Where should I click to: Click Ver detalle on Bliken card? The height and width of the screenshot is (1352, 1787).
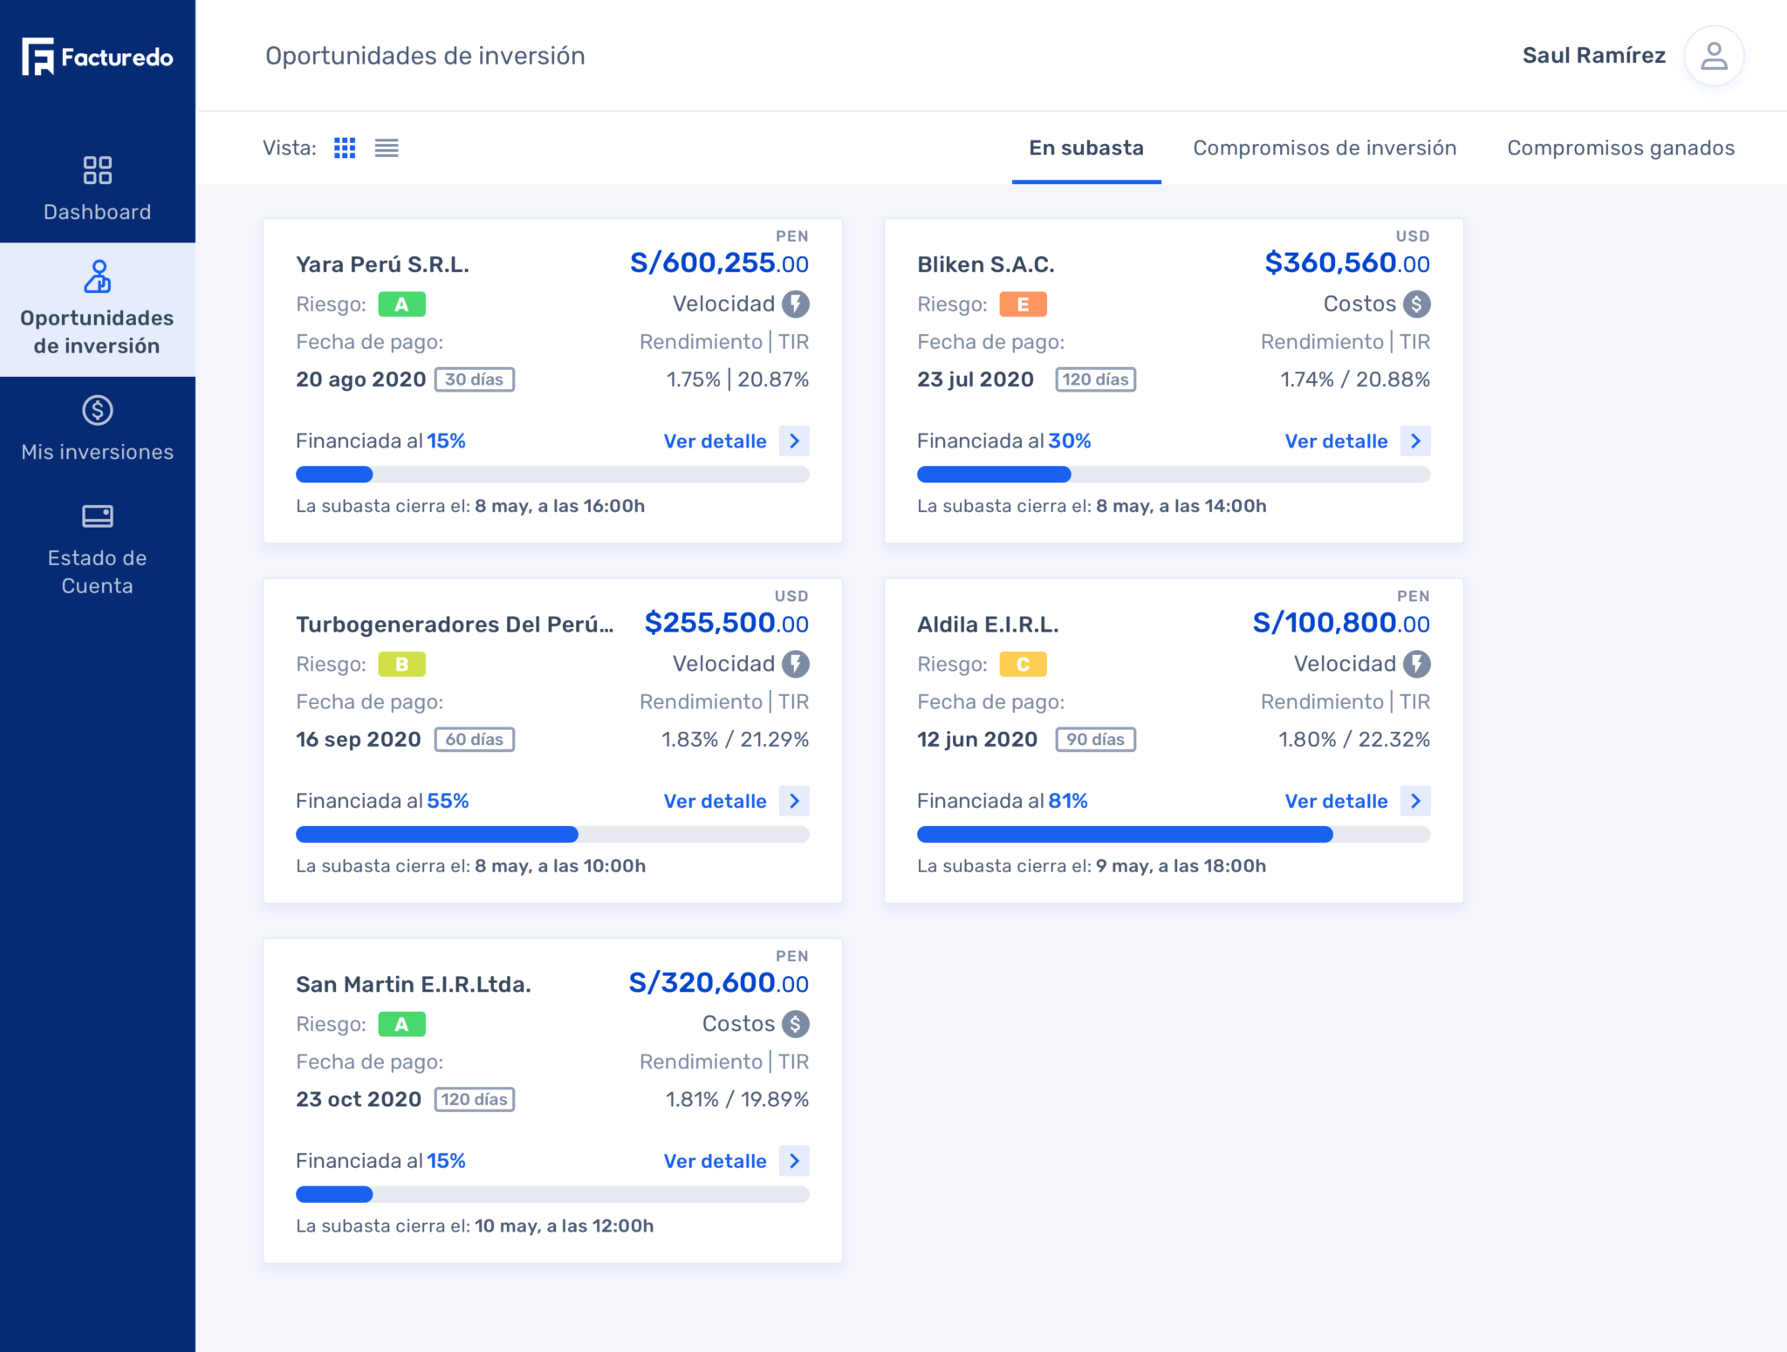pos(1336,441)
